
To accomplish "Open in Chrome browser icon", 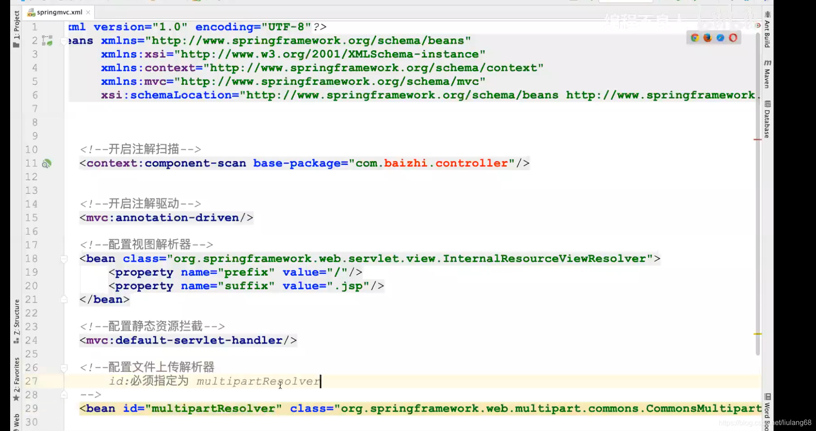I will (695, 38).
